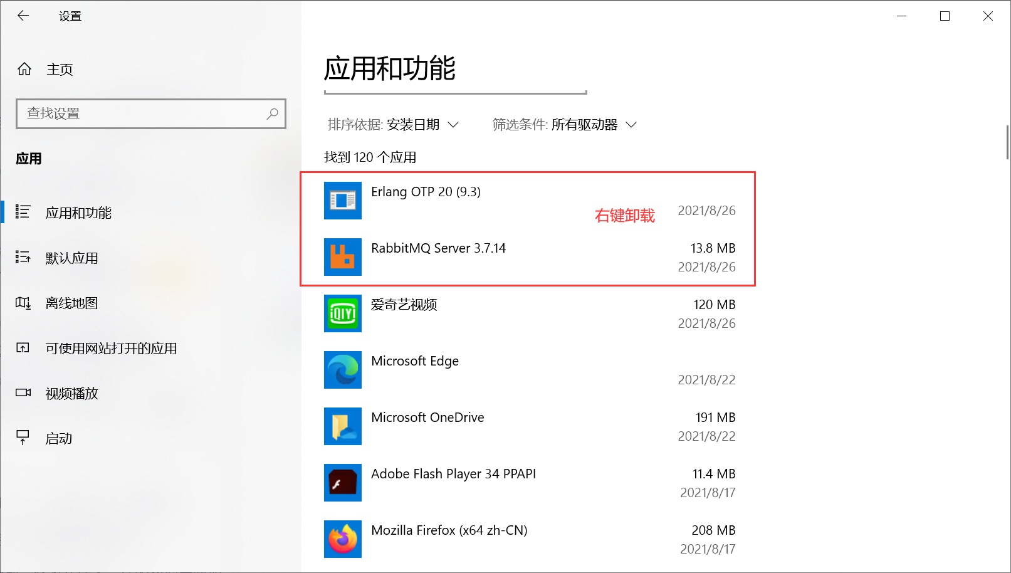This screenshot has height=573, width=1011.
Task: Click the 191 MB size of OneDrive
Action: click(715, 418)
